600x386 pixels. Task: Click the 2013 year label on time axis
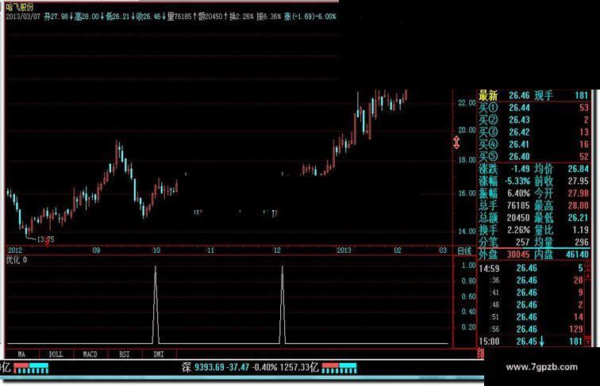point(344,250)
